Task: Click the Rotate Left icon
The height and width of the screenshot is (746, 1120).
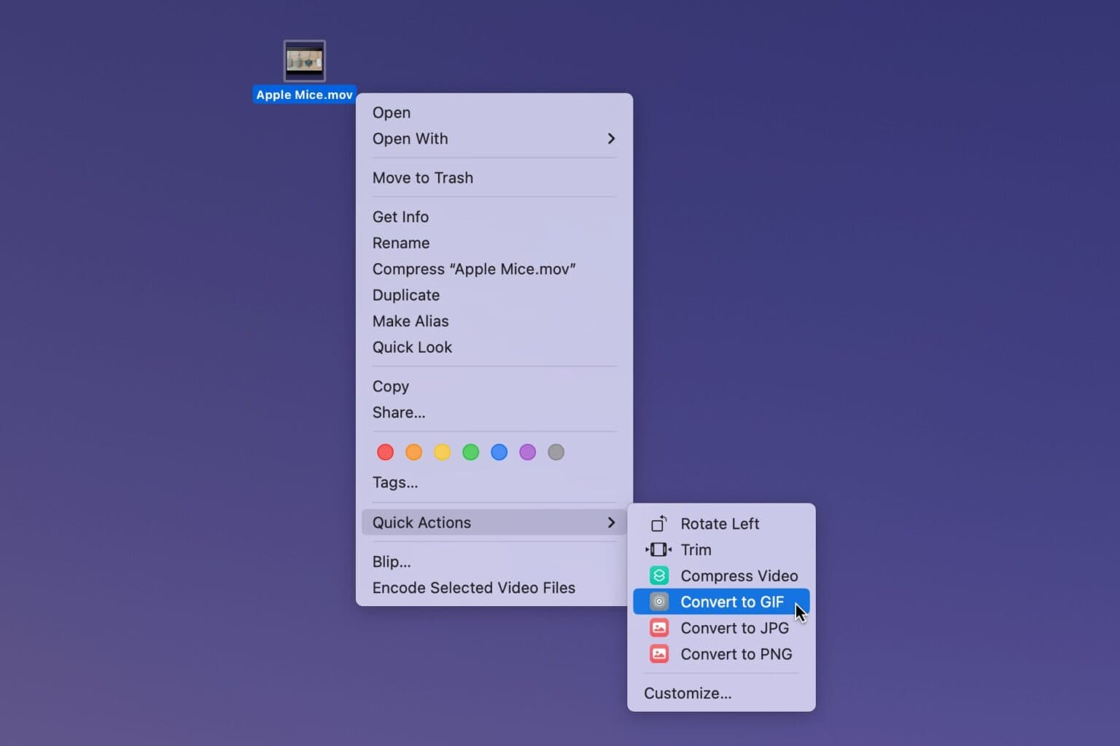Action: [x=658, y=523]
